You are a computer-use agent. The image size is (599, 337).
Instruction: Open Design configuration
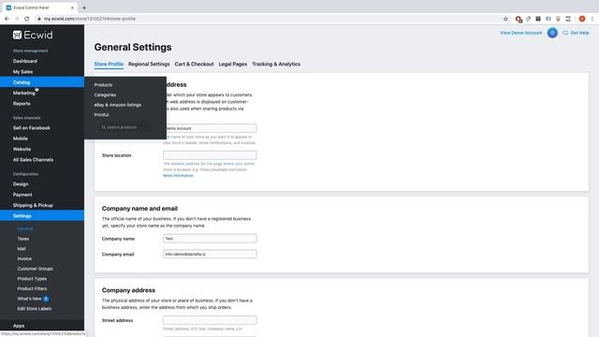click(21, 184)
